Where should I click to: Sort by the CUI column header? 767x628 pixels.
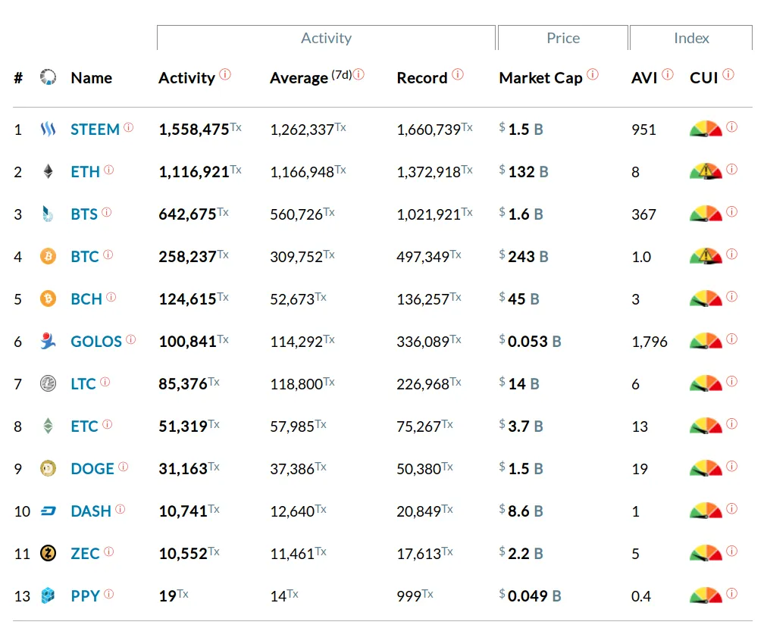pos(704,78)
